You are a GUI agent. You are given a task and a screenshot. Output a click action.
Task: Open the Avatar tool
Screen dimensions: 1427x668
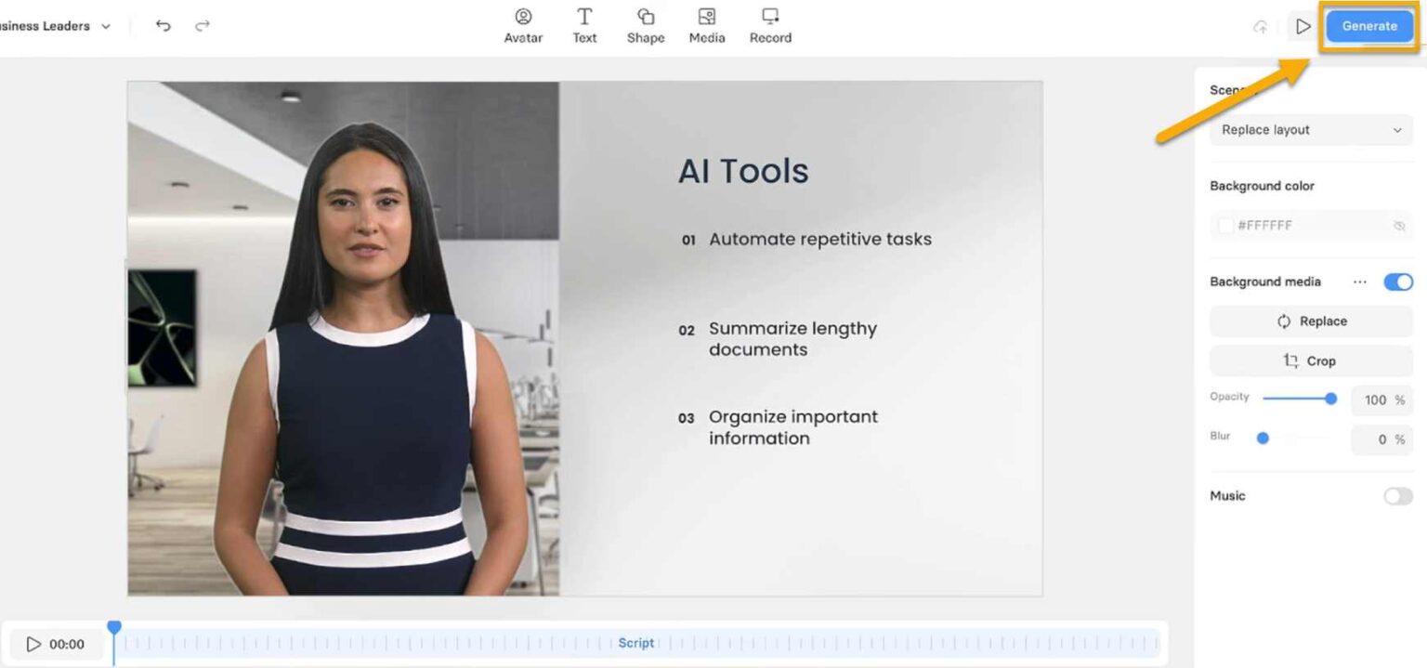pyautogui.click(x=523, y=26)
